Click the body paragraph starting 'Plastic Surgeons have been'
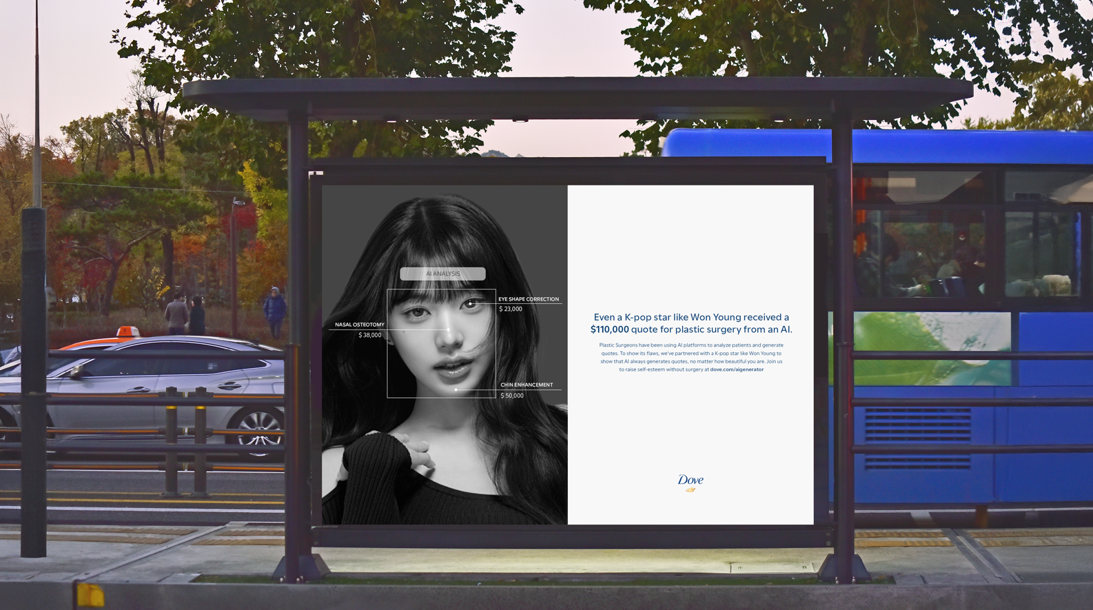1093x610 pixels. coord(691,357)
